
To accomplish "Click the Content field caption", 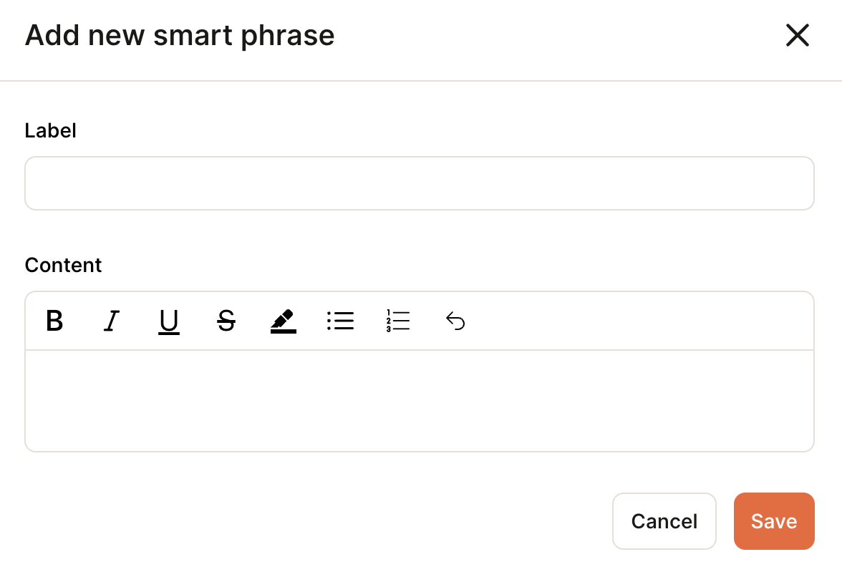I will tap(63, 265).
